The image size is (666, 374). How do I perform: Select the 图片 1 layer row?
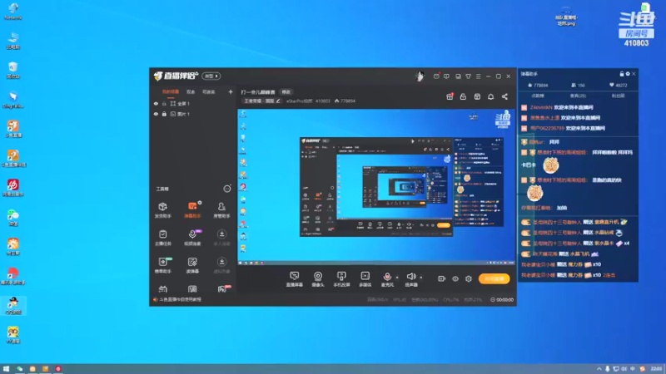(x=193, y=114)
